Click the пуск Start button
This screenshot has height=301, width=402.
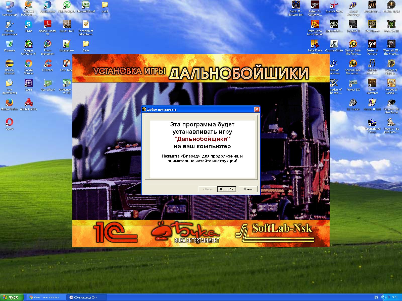coord(12,297)
